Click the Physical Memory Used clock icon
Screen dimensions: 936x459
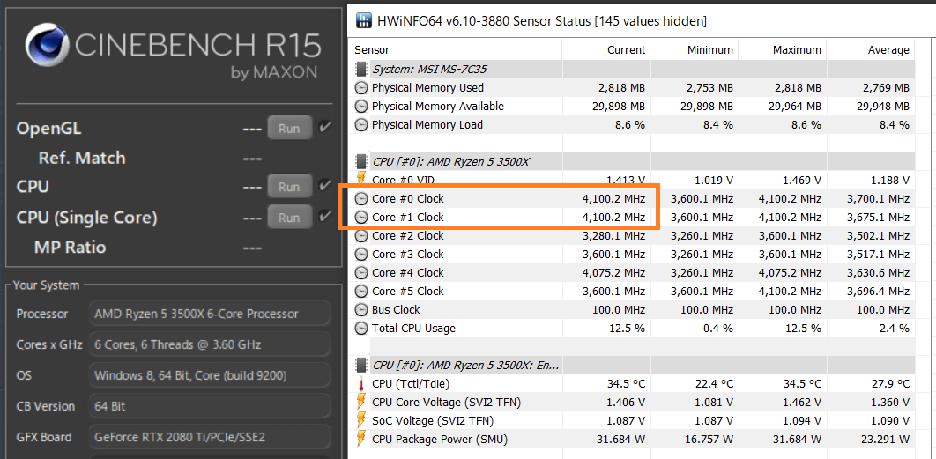pyautogui.click(x=361, y=88)
